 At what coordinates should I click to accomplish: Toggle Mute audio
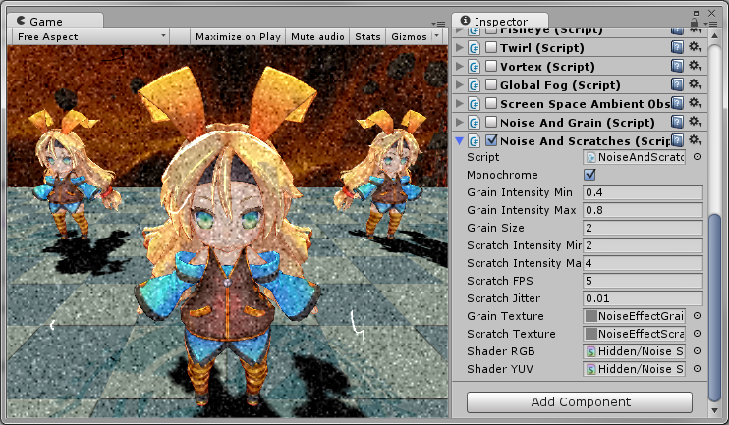click(x=317, y=36)
